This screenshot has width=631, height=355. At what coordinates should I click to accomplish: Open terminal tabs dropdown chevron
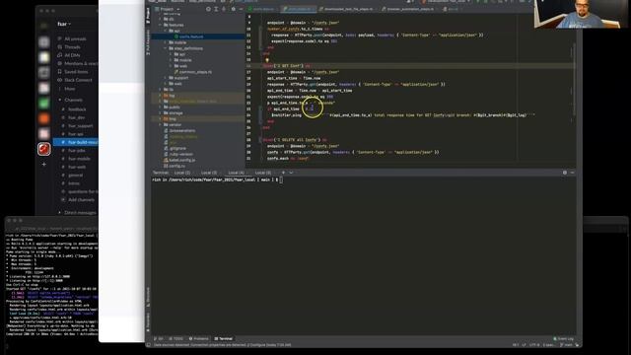291,173
